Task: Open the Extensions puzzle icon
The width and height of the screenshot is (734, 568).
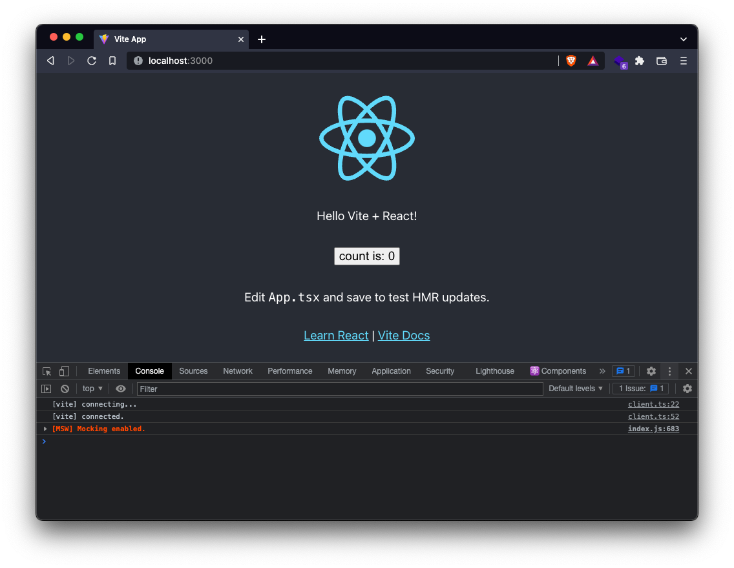Action: (640, 61)
